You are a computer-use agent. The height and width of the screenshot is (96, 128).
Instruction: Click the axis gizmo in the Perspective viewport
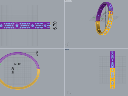pyautogui.click(x=67, y=44)
